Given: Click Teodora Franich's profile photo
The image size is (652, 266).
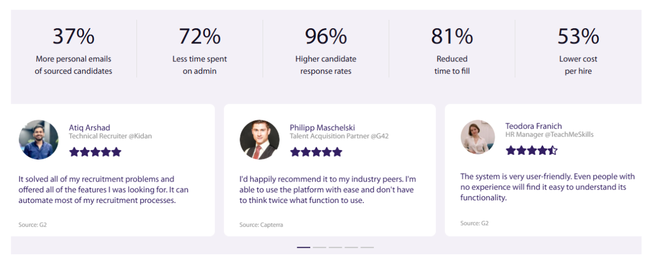Looking at the screenshot, I should tap(478, 137).
